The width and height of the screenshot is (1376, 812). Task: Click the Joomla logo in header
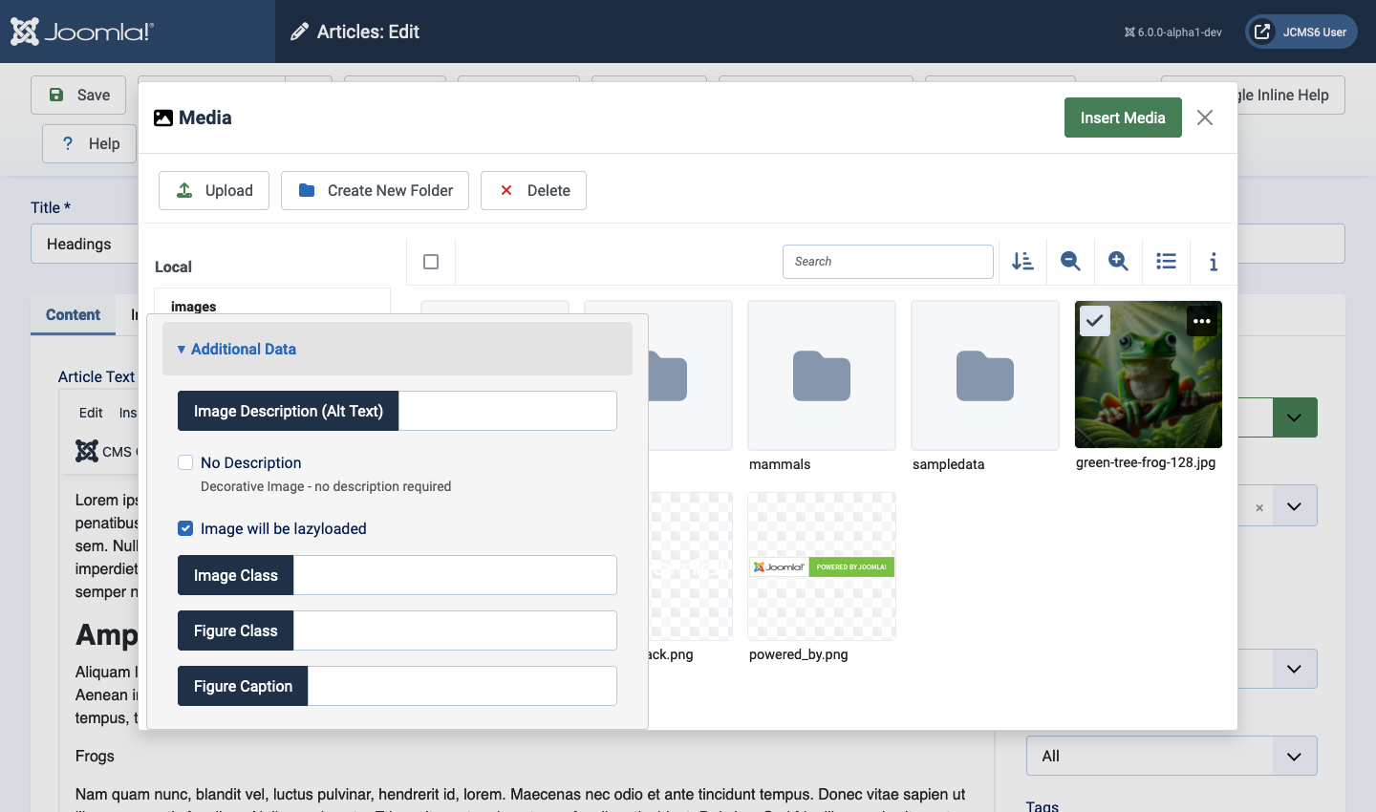point(82,32)
